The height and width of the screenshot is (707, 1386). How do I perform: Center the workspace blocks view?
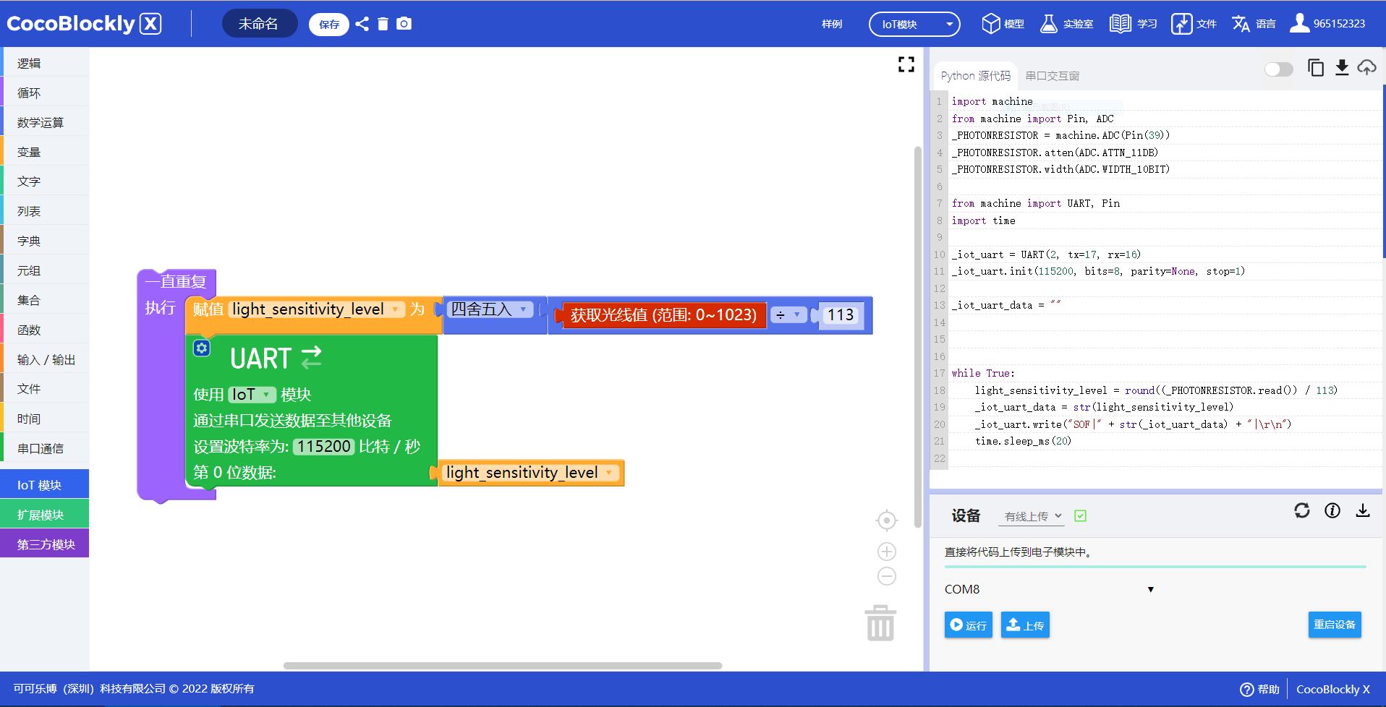pyautogui.click(x=886, y=520)
